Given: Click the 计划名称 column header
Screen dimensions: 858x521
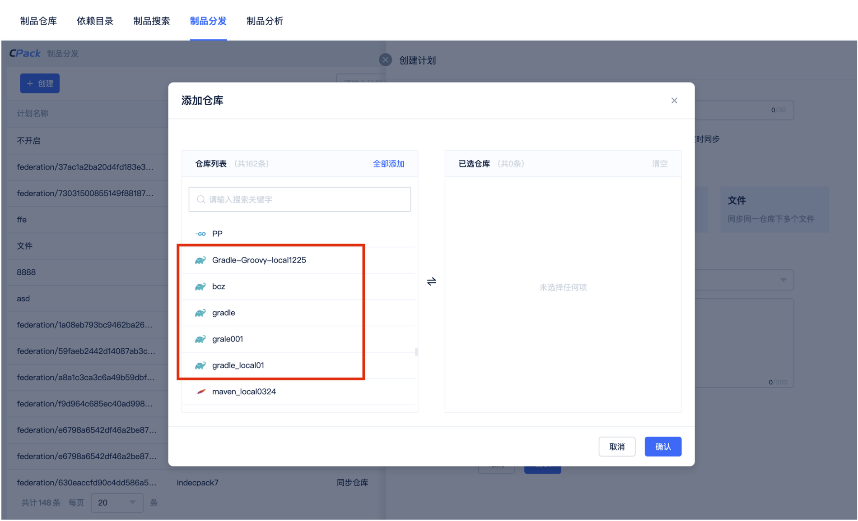Looking at the screenshot, I should pos(33,113).
